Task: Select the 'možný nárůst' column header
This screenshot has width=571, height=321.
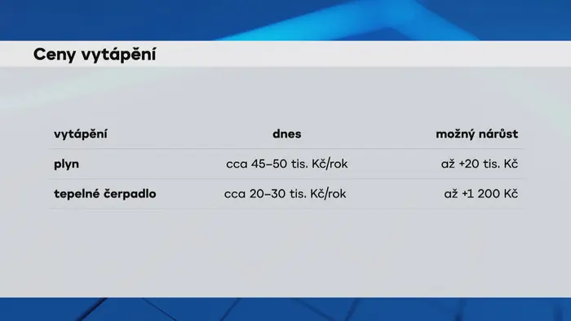Action: pyautogui.click(x=476, y=134)
